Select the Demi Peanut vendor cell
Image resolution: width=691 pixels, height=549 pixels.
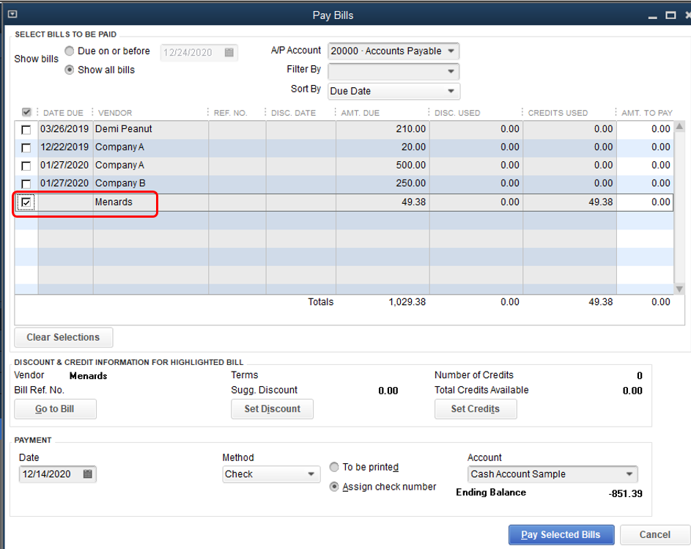(x=151, y=129)
